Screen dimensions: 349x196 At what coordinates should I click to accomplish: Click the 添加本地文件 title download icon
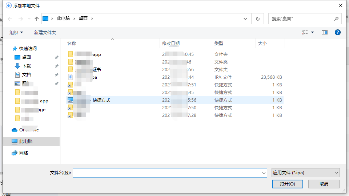tap(8, 5)
